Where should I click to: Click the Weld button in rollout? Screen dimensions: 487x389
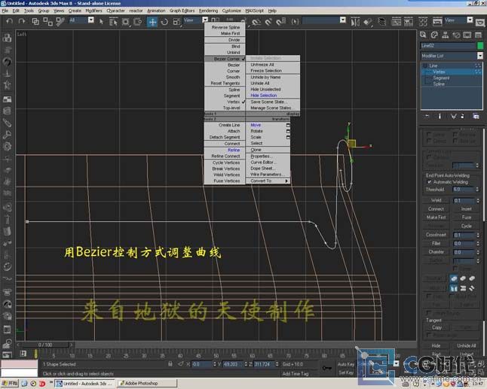pos(436,200)
